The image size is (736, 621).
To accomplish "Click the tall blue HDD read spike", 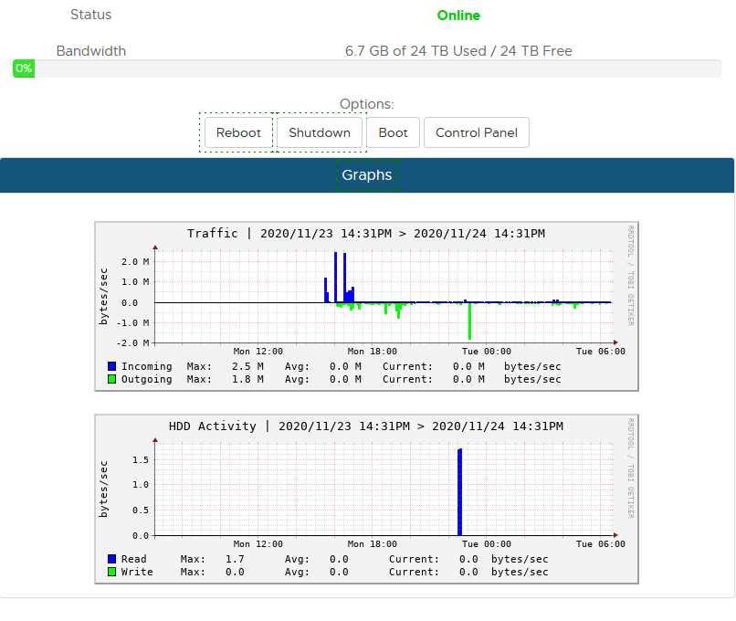I will pyautogui.click(x=460, y=492).
